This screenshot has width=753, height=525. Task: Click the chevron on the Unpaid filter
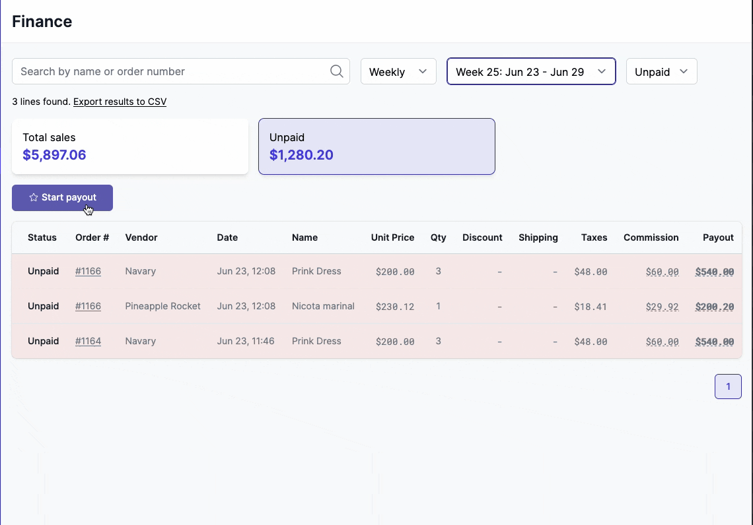tap(684, 71)
